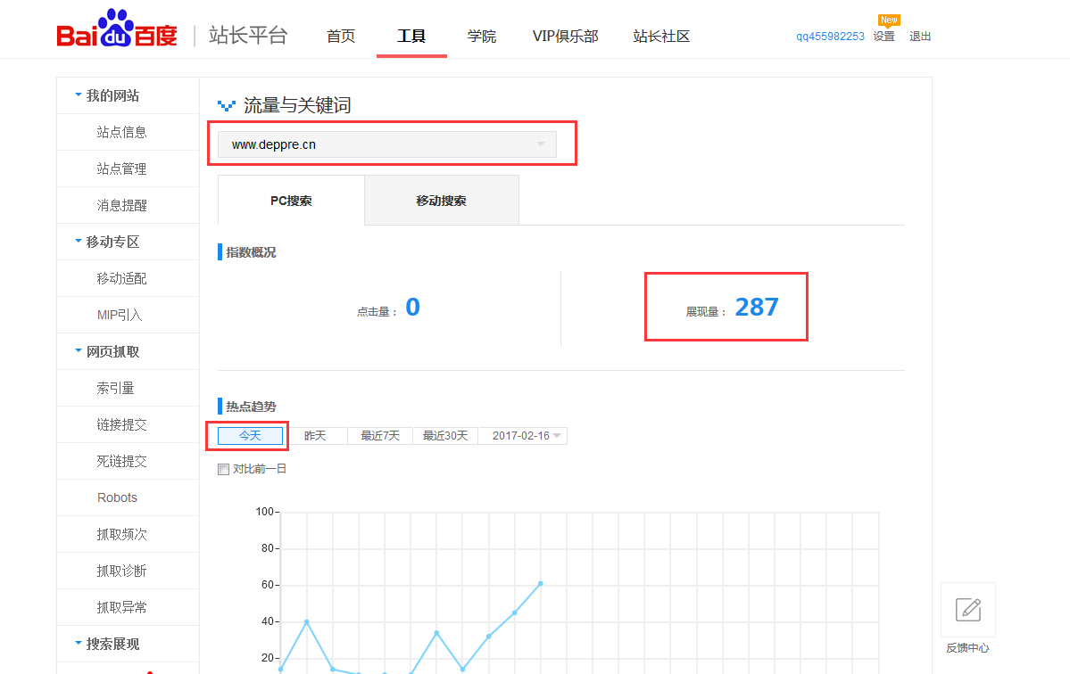
Task: Switch the trend range to 最近30天
Action: coord(444,435)
